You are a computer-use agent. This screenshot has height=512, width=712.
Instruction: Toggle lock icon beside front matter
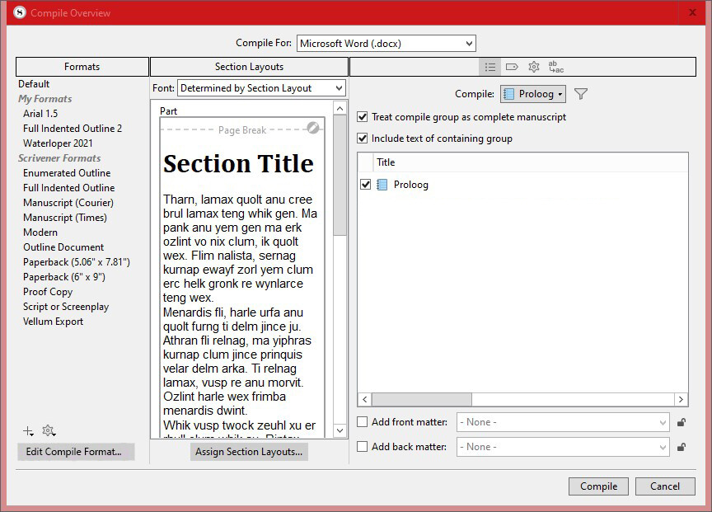point(682,422)
